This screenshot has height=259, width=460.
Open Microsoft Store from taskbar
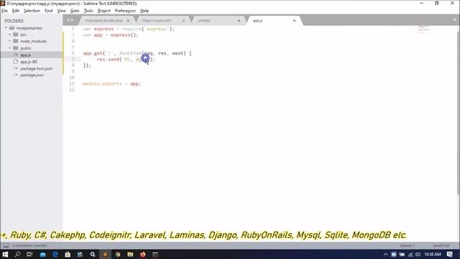coord(68,254)
